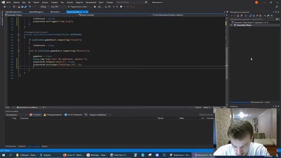281x158 pixels.
Task: Toggle the Messages filter button
Action: pos(73,115)
